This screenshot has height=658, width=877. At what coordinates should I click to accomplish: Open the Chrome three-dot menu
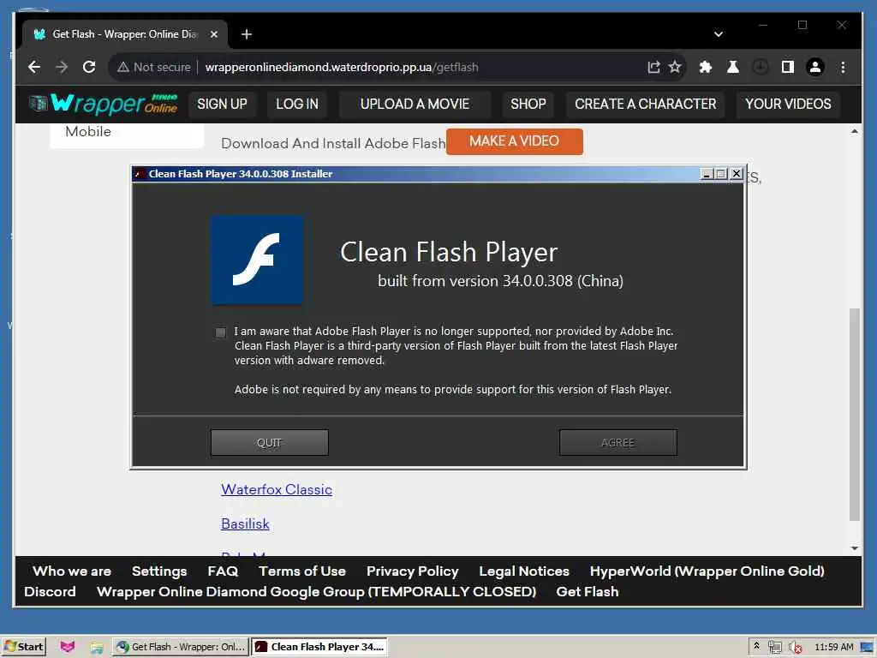click(843, 67)
